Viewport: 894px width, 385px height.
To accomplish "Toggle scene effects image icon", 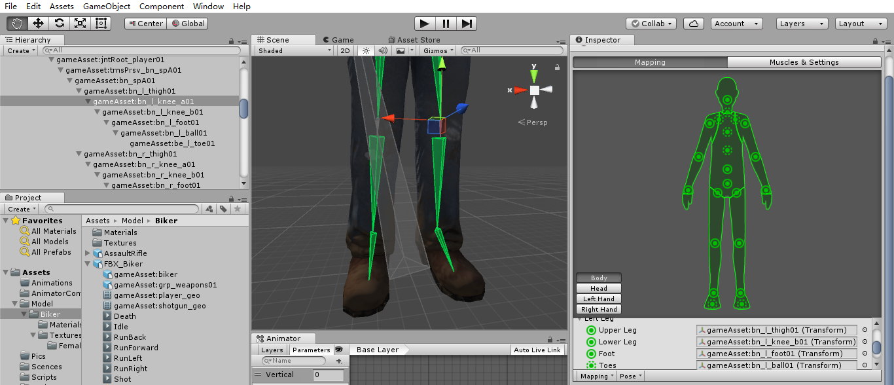I will tap(400, 50).
